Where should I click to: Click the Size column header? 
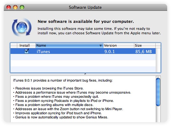(x=145, y=45)
